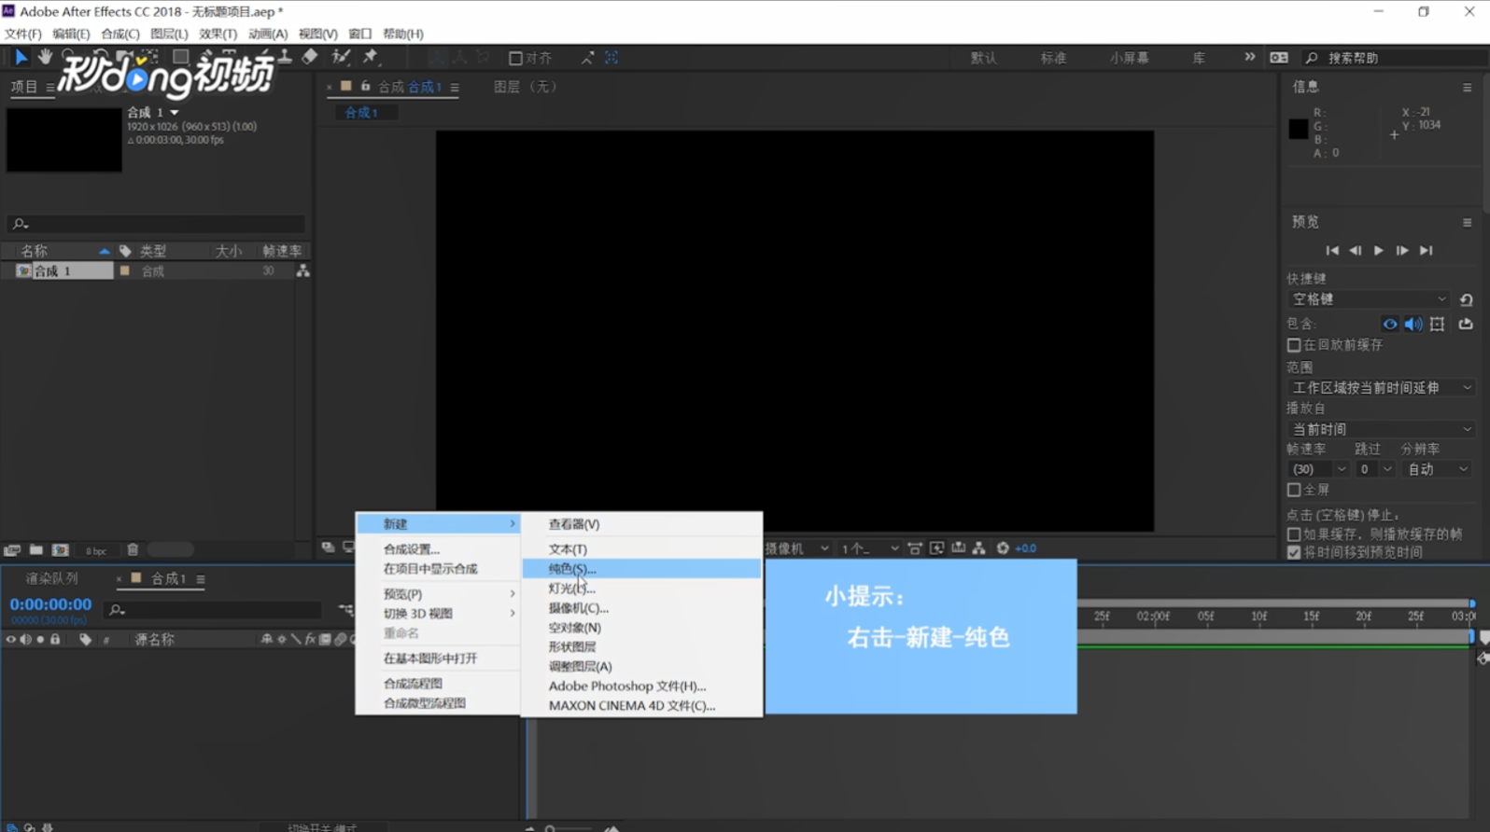Switch to the 默认 workspace

pyautogui.click(x=983, y=58)
